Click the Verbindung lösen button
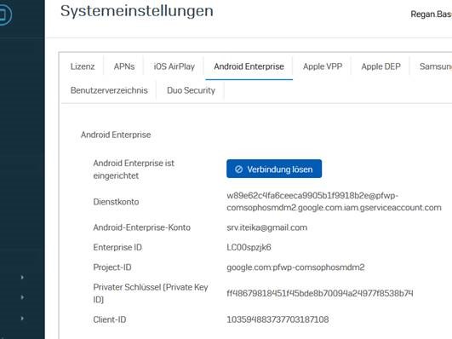Viewport: 452px width, 339px height. coord(274,169)
